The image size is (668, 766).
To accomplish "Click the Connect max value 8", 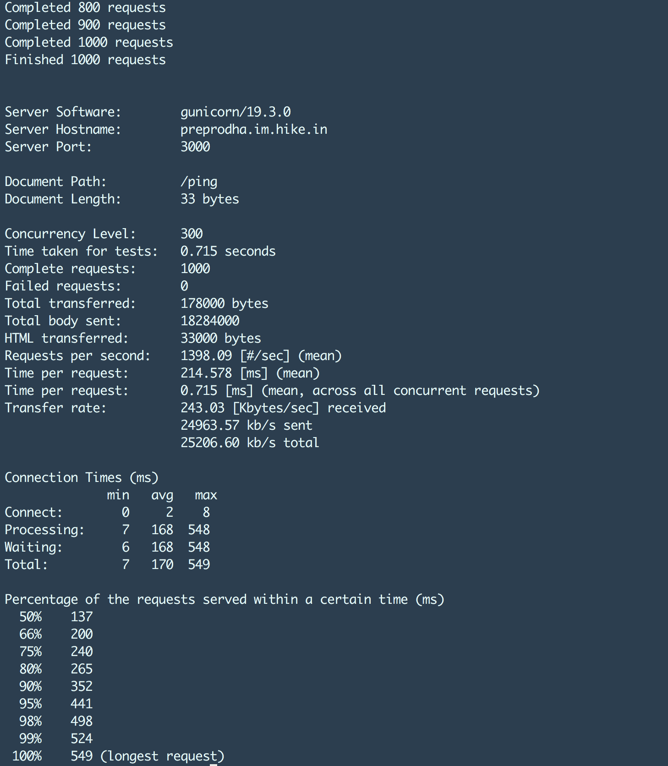I will tap(206, 513).
